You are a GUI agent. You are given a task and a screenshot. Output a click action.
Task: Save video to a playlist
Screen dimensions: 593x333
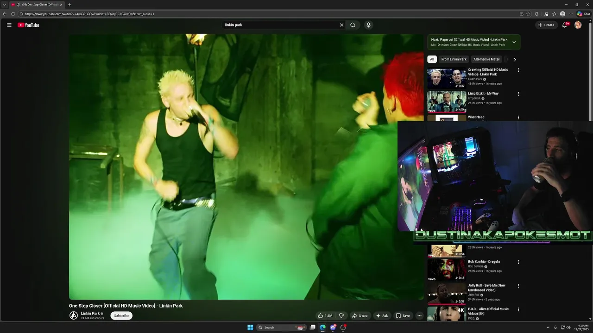(x=403, y=315)
